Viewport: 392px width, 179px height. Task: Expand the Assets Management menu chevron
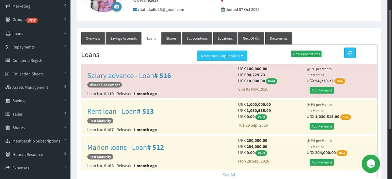click(x=65, y=87)
